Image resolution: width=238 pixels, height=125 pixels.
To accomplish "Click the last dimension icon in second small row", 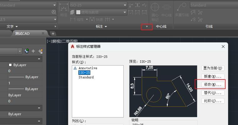I will tap(144, 12).
